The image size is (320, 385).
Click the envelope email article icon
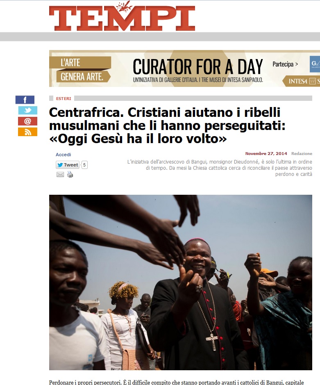tap(60, 175)
